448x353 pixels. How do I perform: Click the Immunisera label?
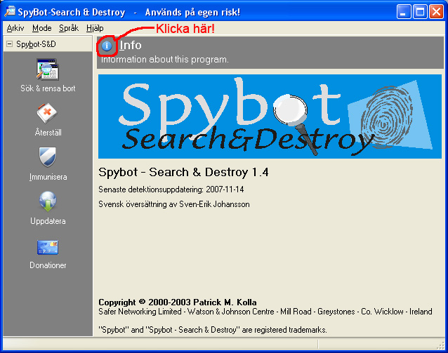(x=48, y=177)
